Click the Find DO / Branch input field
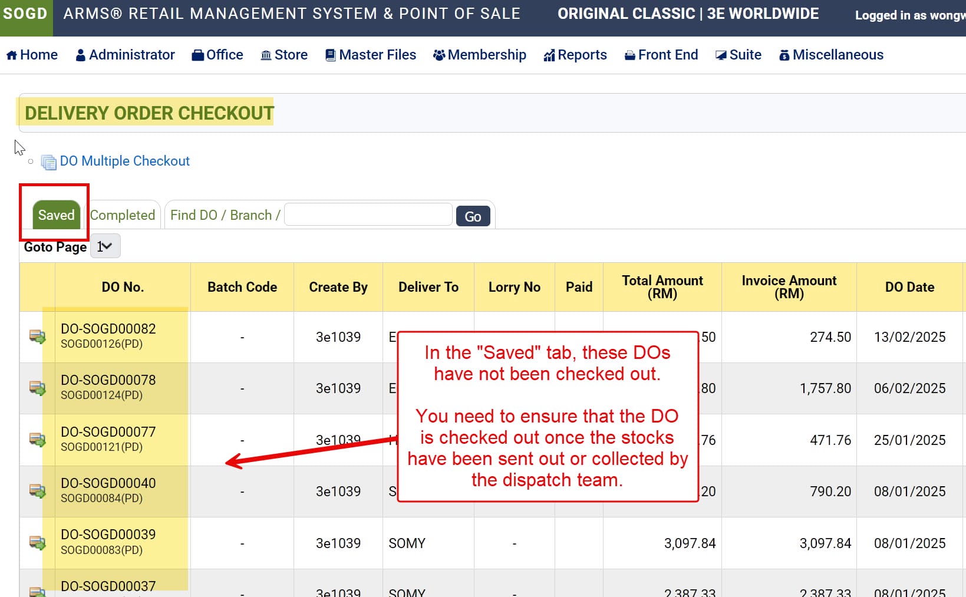966x597 pixels. pos(368,215)
